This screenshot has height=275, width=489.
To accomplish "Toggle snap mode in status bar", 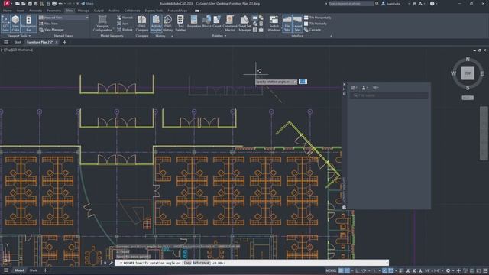I will click(347, 270).
